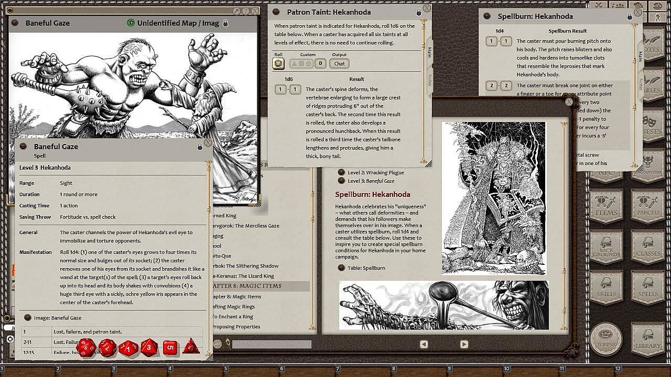This screenshot has width=671, height=377.
Task: Open the Tokens sidebar button
Action: coord(607,339)
